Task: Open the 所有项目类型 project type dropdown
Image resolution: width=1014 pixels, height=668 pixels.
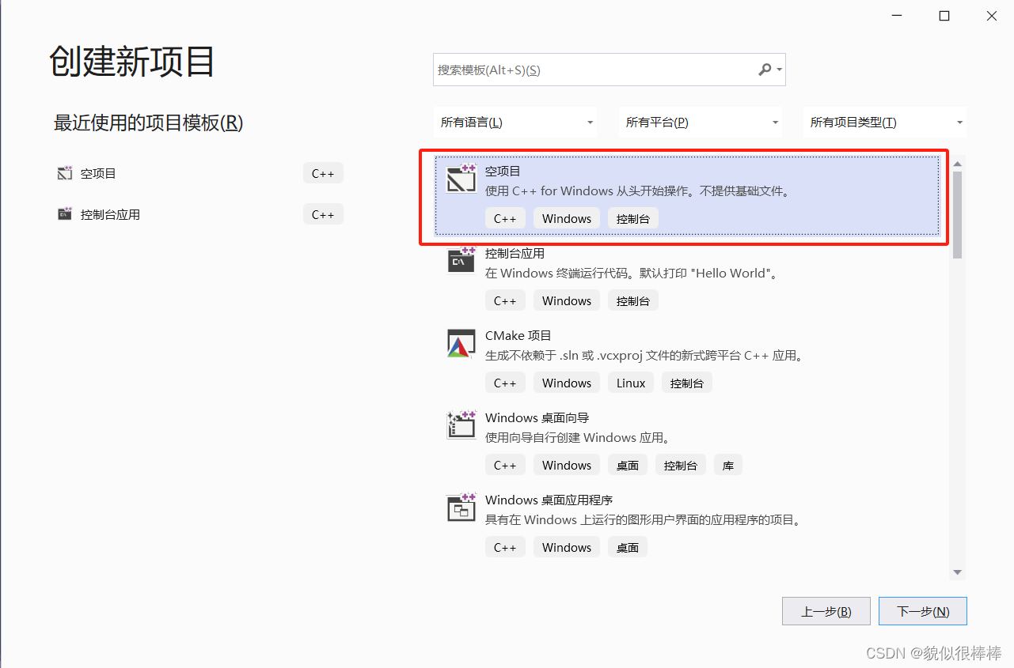Action: [x=885, y=123]
